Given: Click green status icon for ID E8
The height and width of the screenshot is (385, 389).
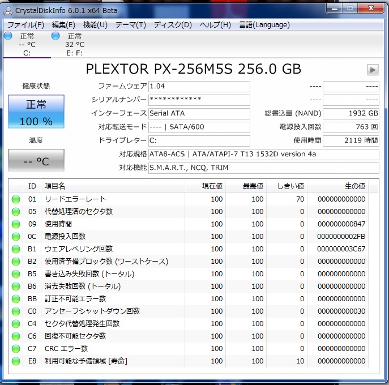Looking at the screenshot, I should coord(16,361).
